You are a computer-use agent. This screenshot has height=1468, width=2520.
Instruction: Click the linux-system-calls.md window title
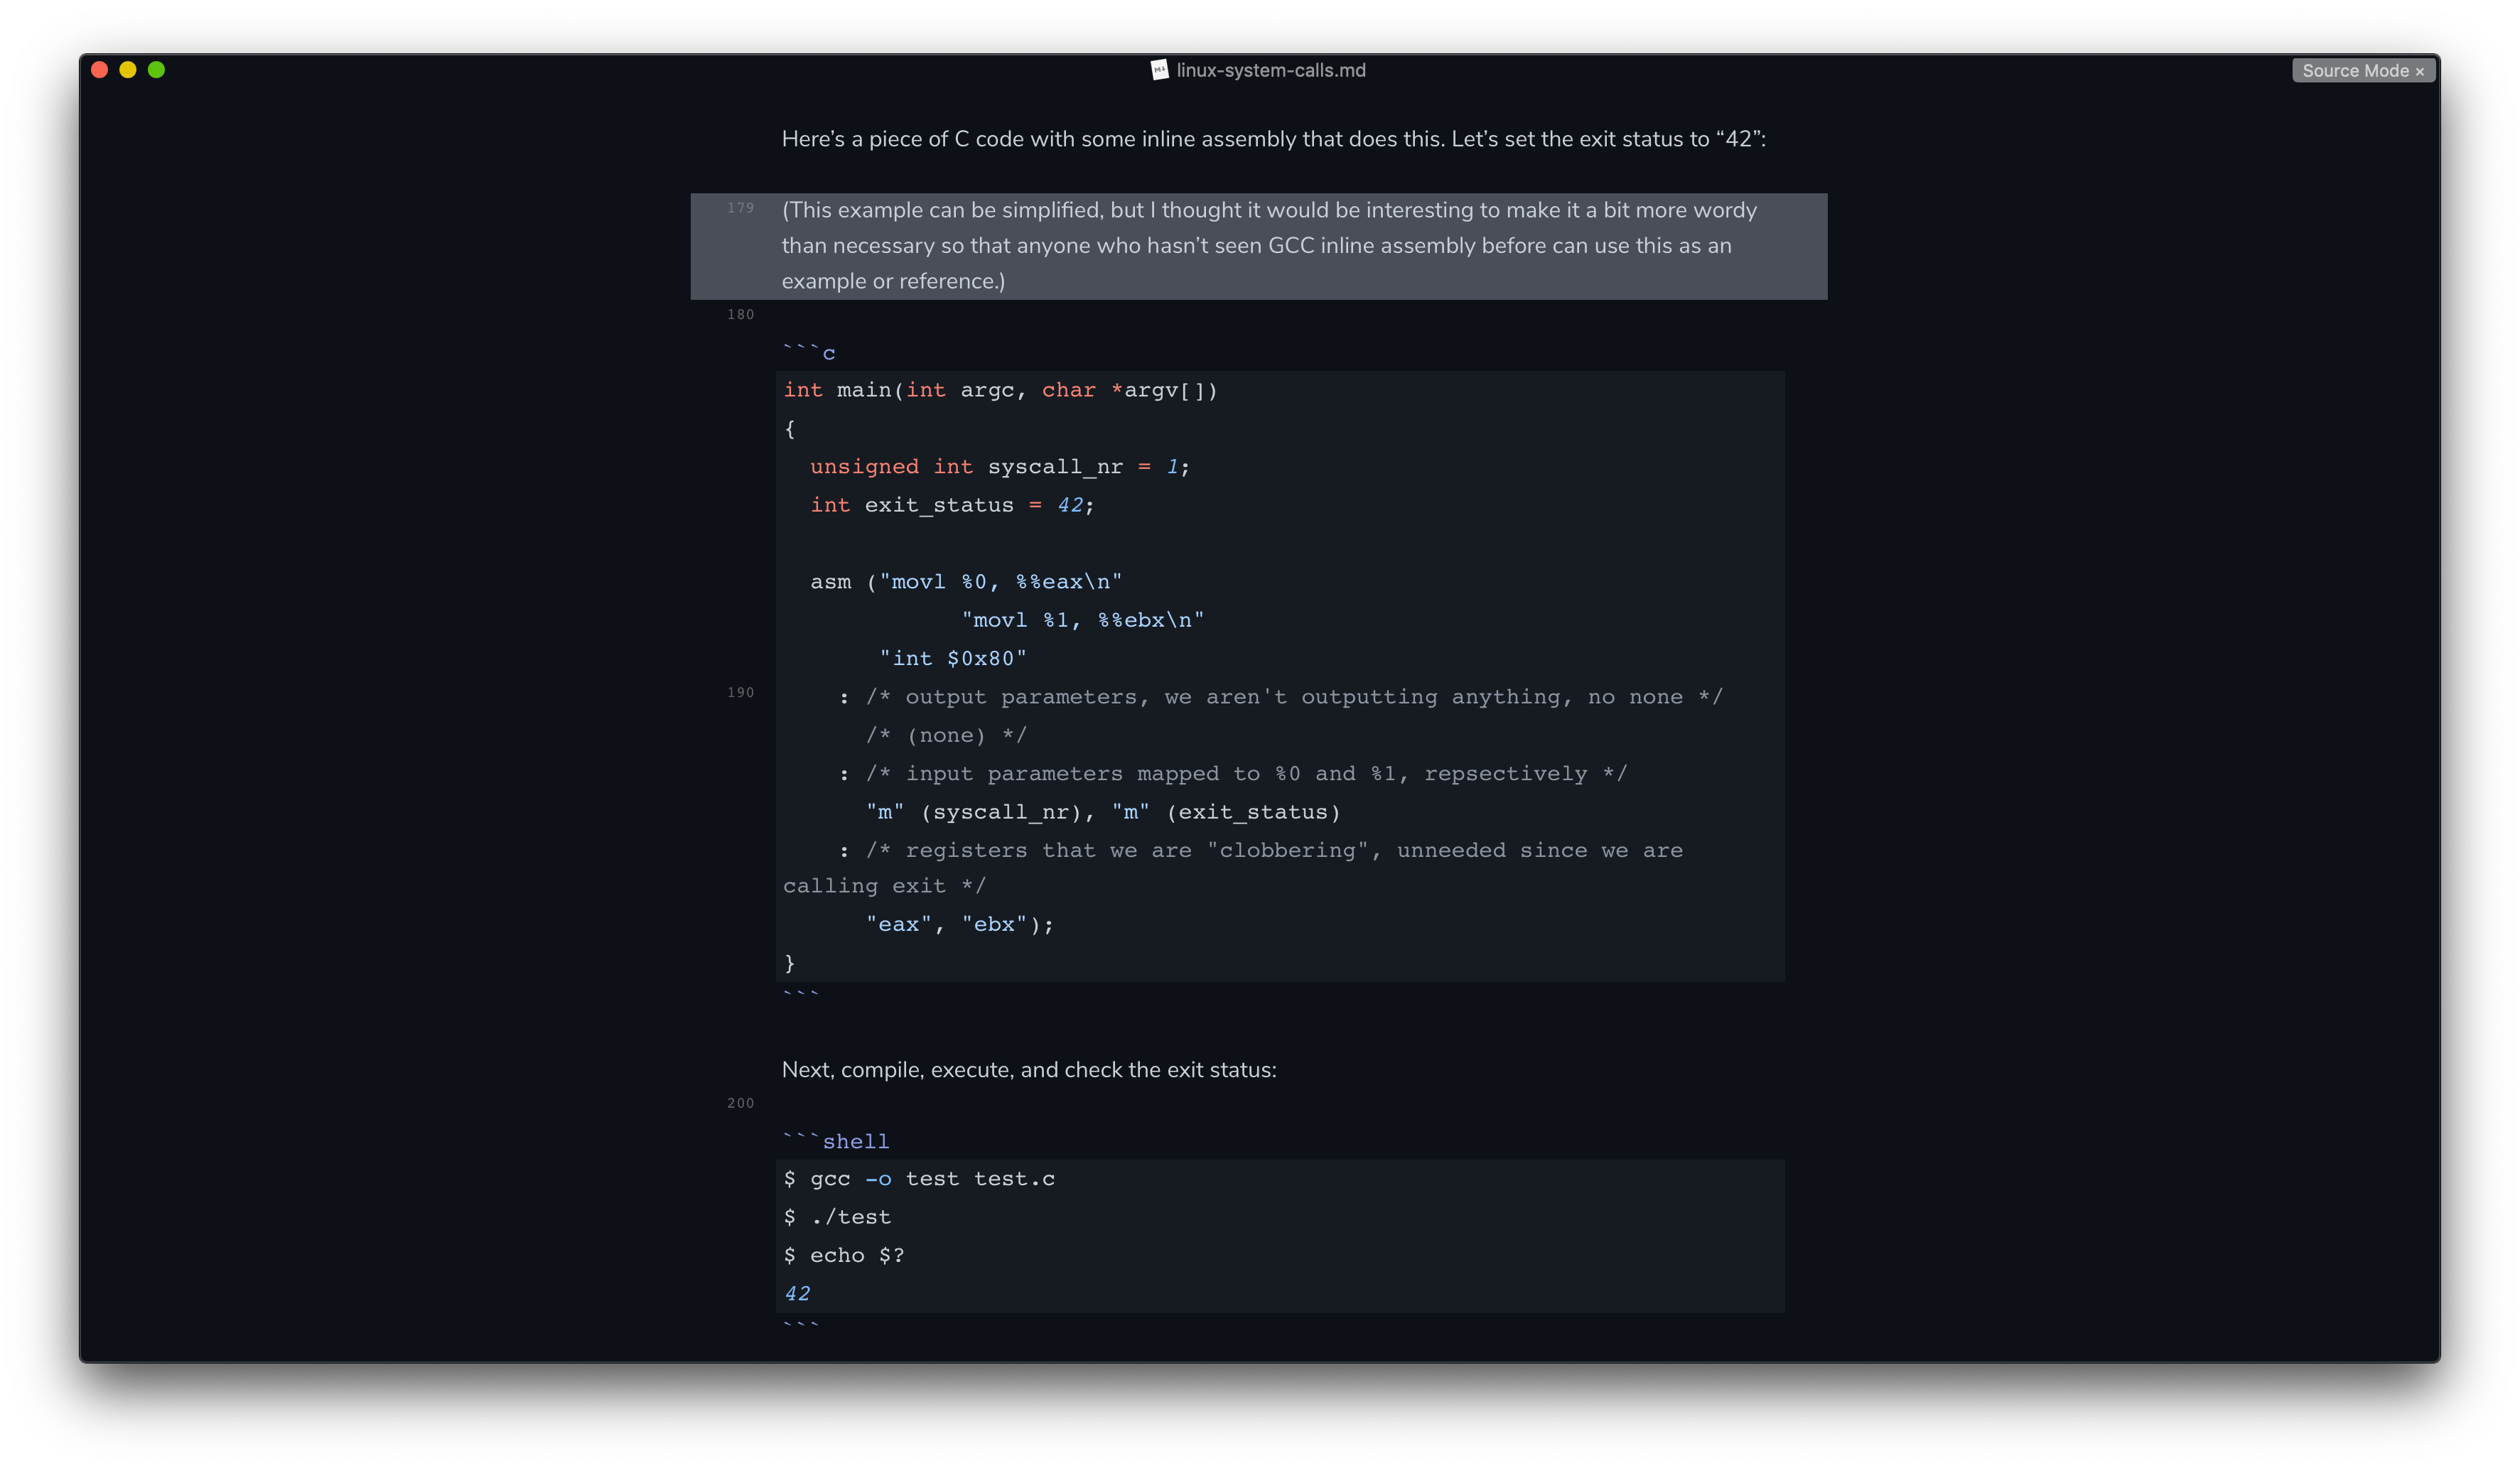1270,70
